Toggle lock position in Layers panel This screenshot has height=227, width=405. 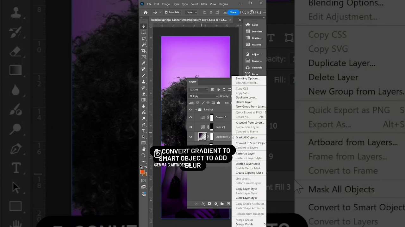point(208,103)
